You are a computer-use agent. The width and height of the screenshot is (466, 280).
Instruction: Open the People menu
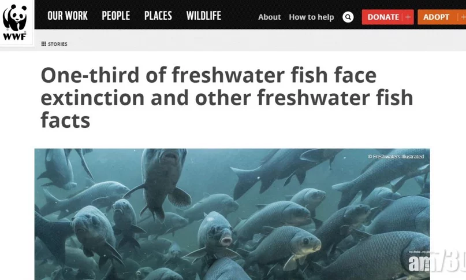116,16
